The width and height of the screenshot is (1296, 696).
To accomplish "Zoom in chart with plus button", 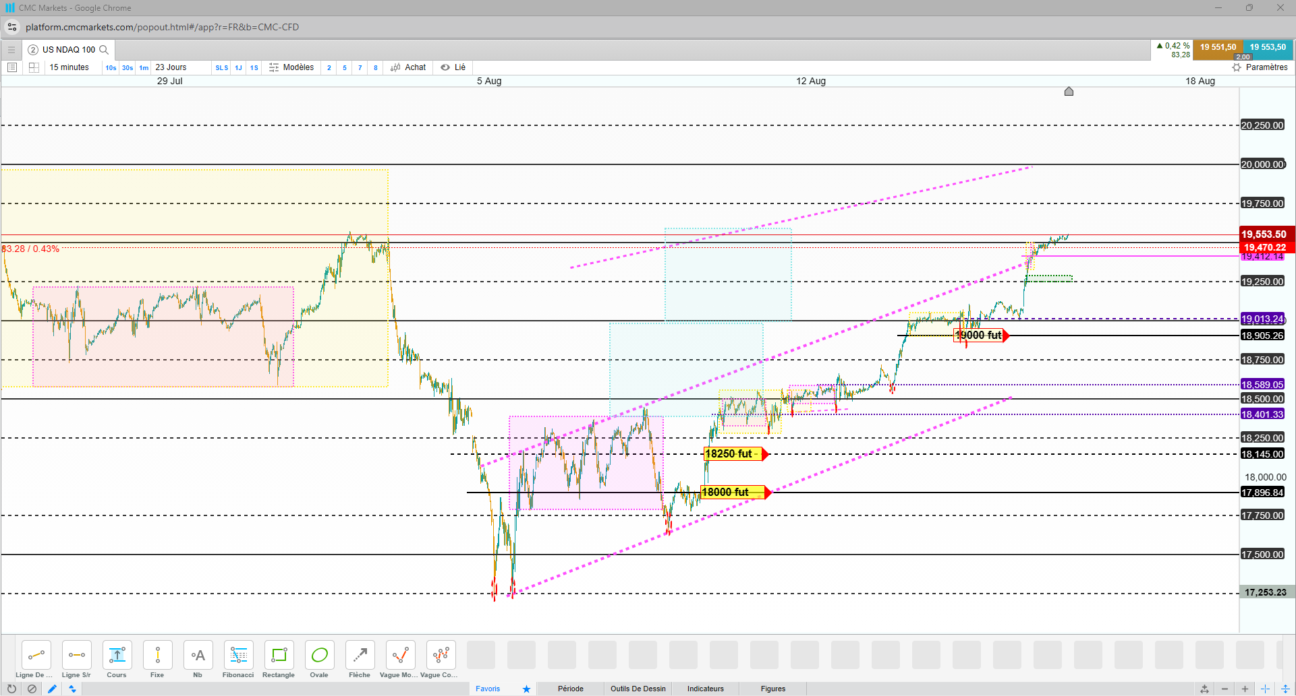I will click(x=1245, y=689).
